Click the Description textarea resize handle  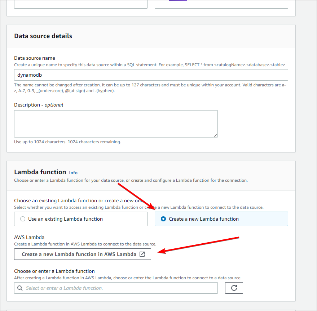[215, 135]
